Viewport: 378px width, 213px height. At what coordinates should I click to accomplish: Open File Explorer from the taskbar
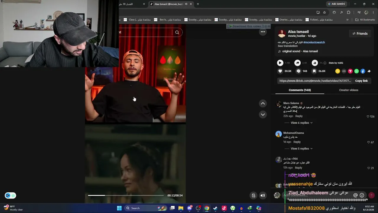[181, 208]
